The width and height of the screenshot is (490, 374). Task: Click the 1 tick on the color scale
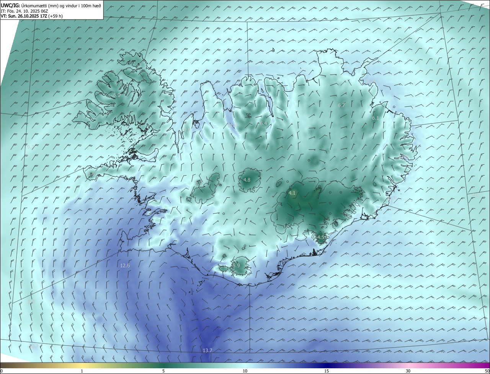(x=82, y=371)
